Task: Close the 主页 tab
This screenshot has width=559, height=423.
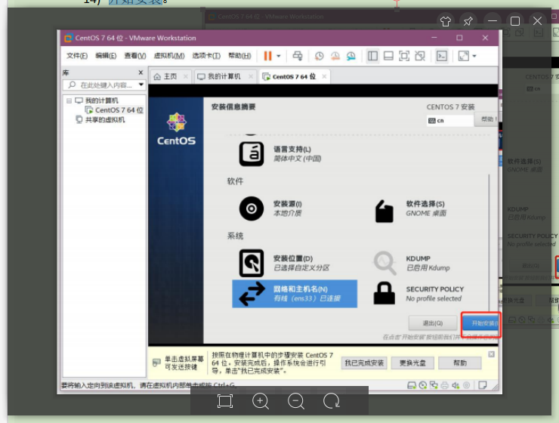Action: [185, 76]
